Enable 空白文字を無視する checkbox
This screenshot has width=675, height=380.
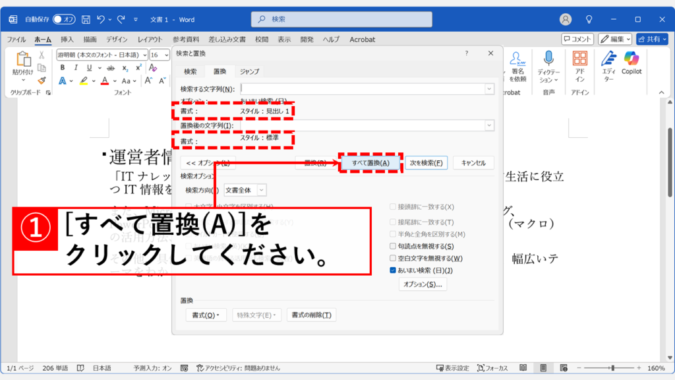393,259
